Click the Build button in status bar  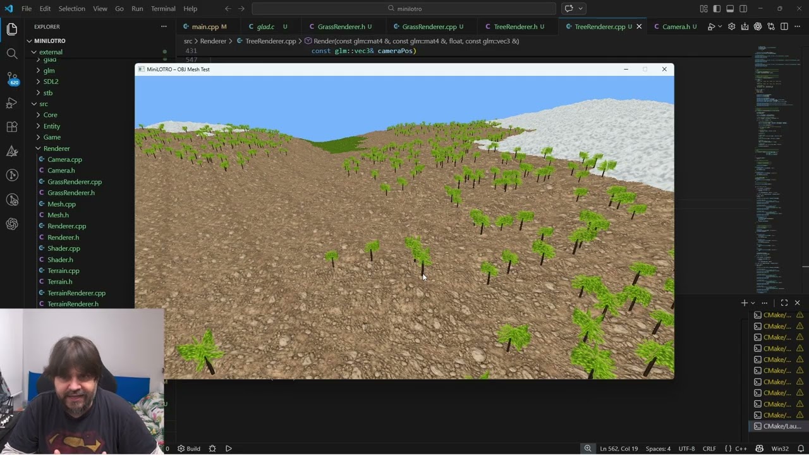tap(189, 449)
